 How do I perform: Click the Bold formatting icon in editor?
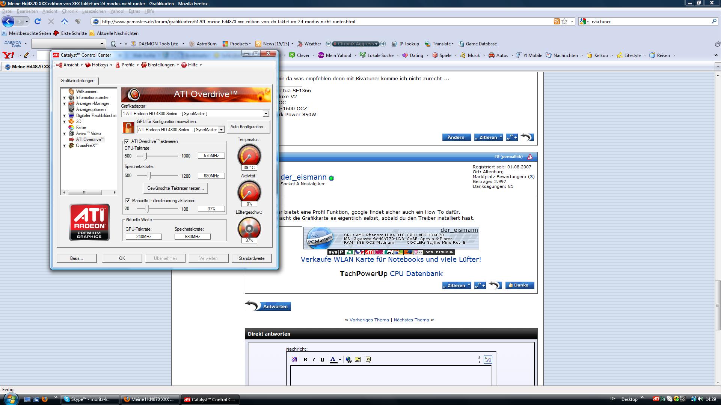tap(305, 360)
